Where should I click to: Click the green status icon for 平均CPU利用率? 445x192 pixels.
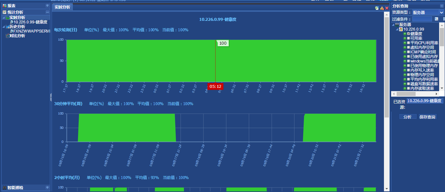[405, 43]
